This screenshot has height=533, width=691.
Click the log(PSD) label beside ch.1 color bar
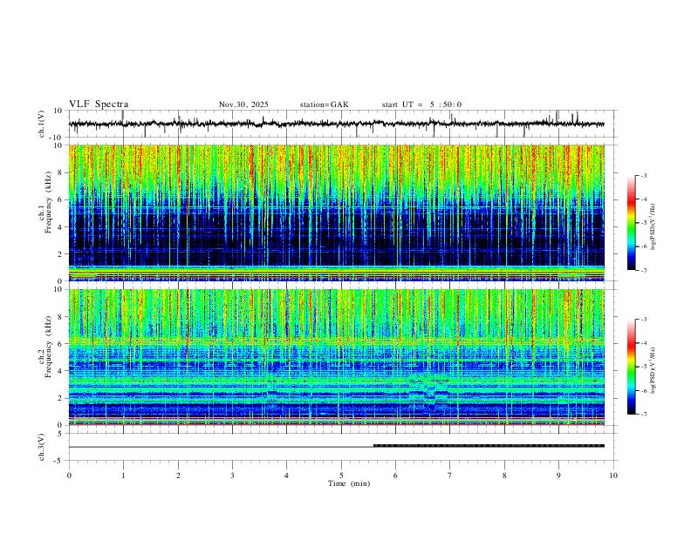pyautogui.click(x=653, y=226)
